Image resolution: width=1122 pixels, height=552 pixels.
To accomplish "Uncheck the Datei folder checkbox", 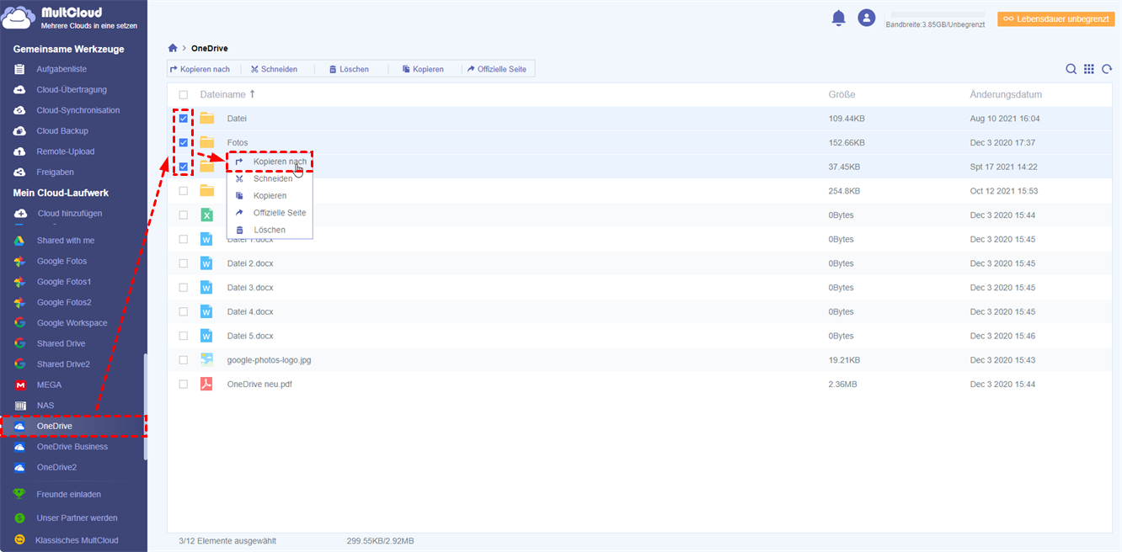I will pyautogui.click(x=184, y=119).
